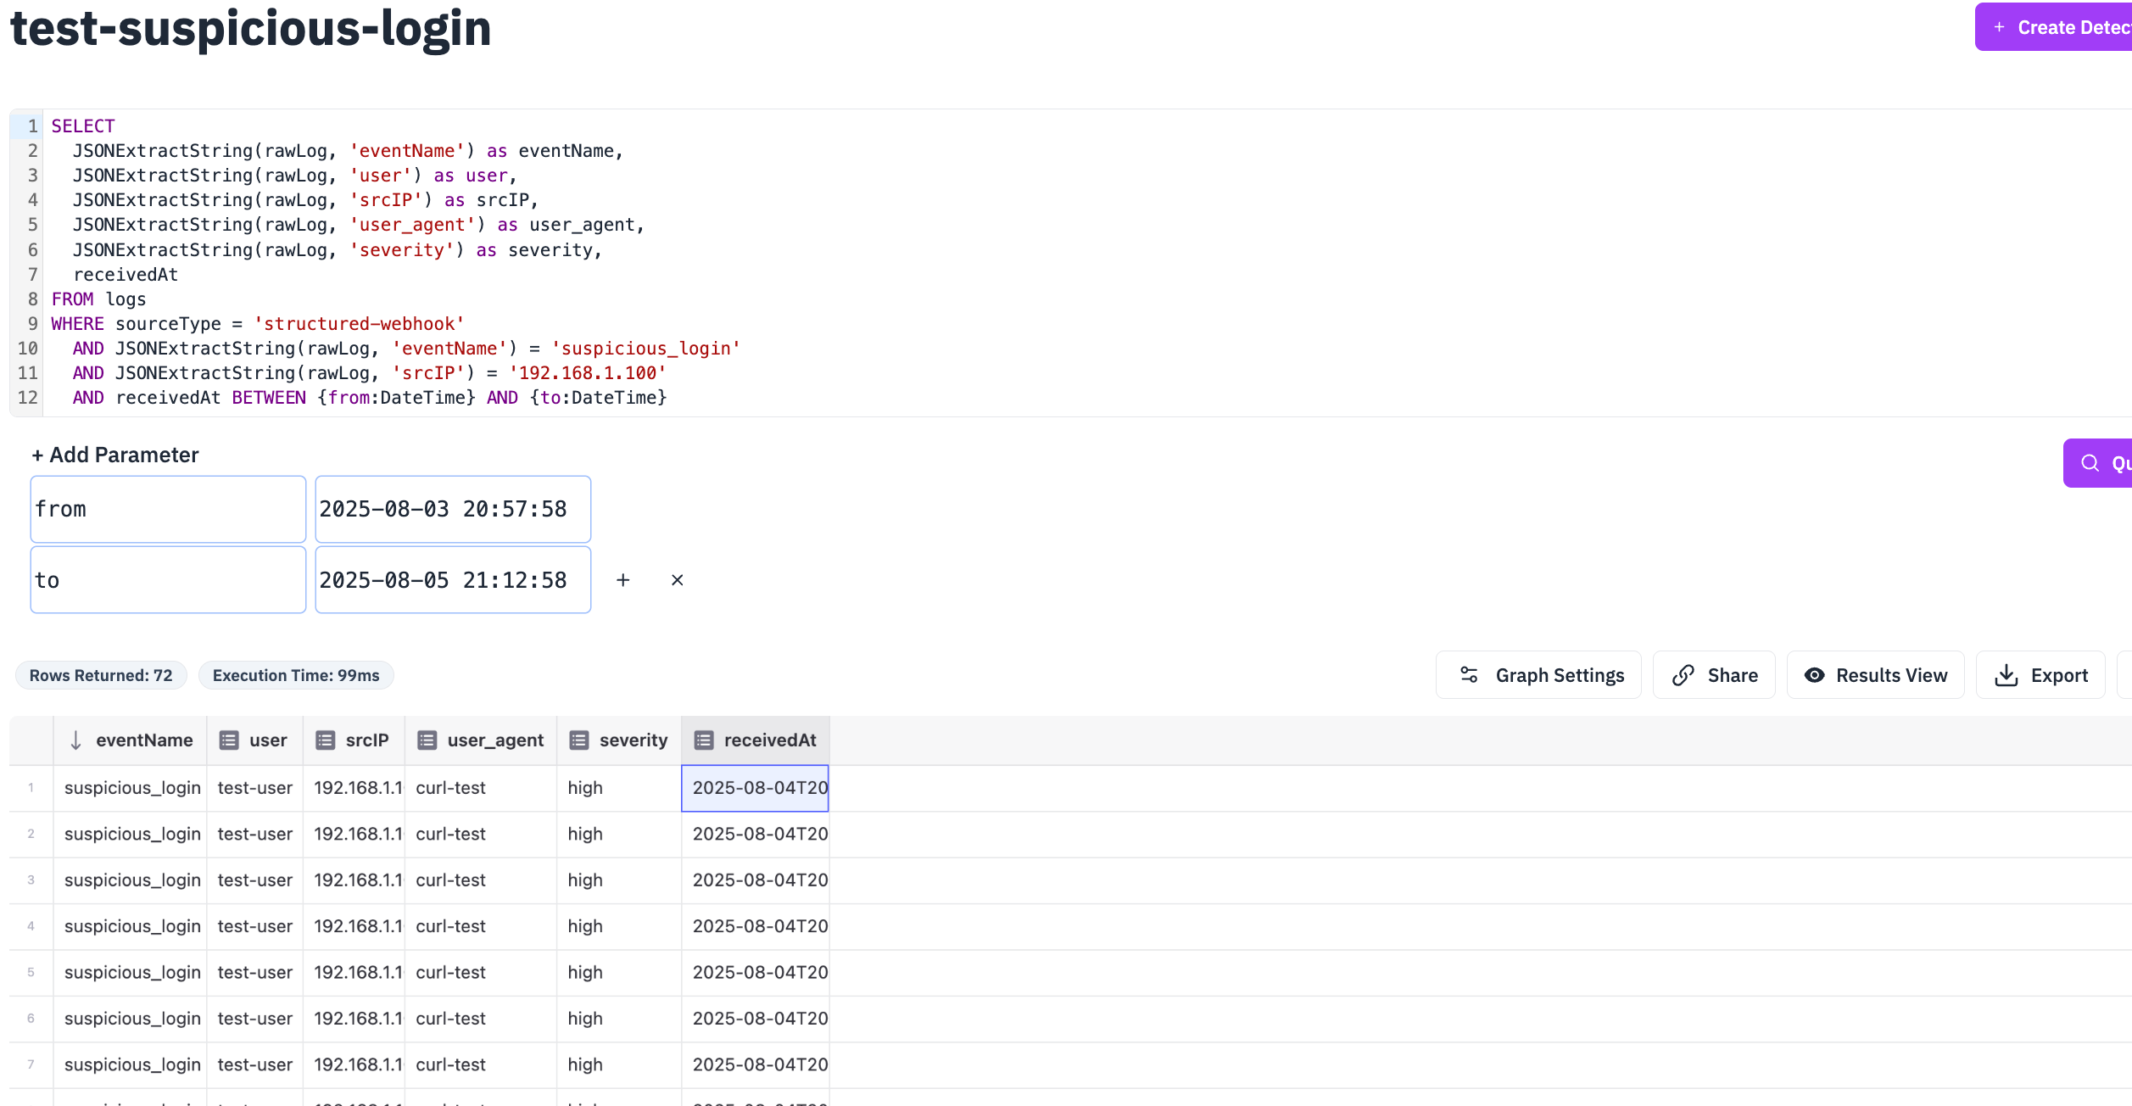Click Add Parameter
This screenshot has width=2132, height=1106.
tap(116, 455)
